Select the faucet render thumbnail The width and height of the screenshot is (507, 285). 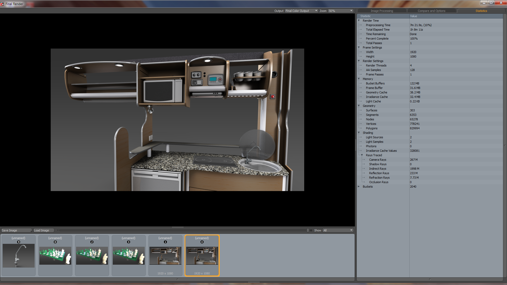[18, 255]
